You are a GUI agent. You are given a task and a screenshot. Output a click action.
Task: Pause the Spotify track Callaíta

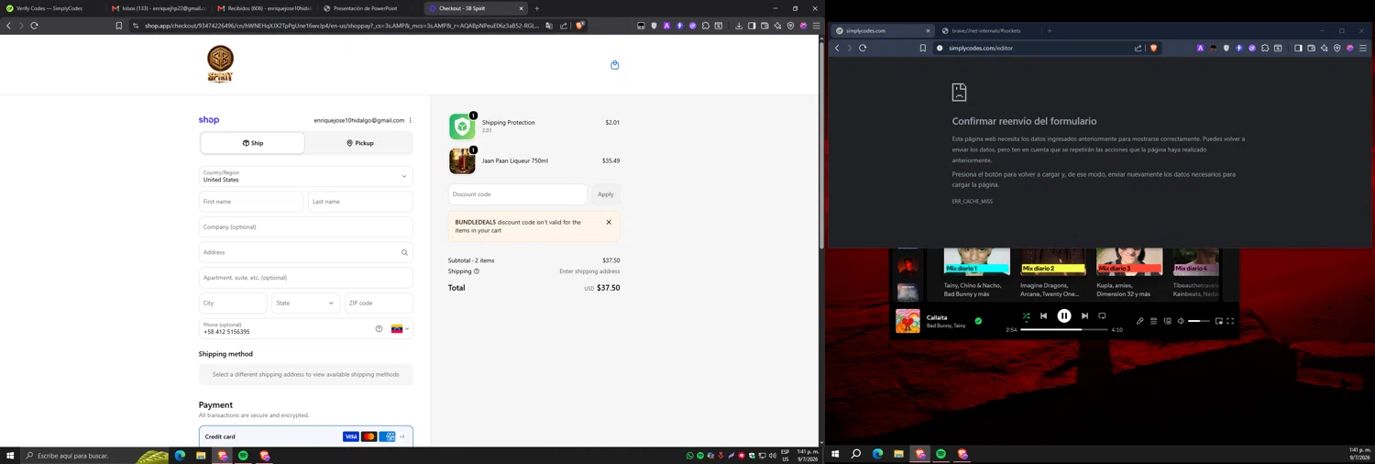point(1064,315)
